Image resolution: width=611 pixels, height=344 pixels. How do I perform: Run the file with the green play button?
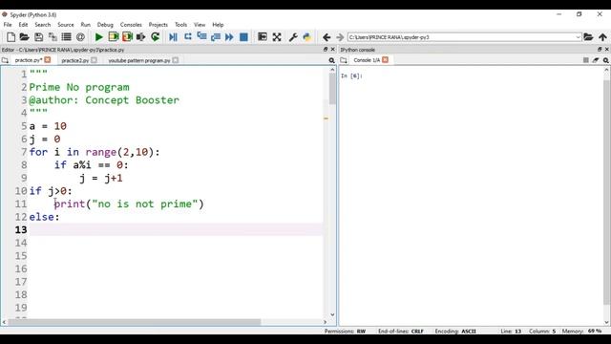(99, 37)
